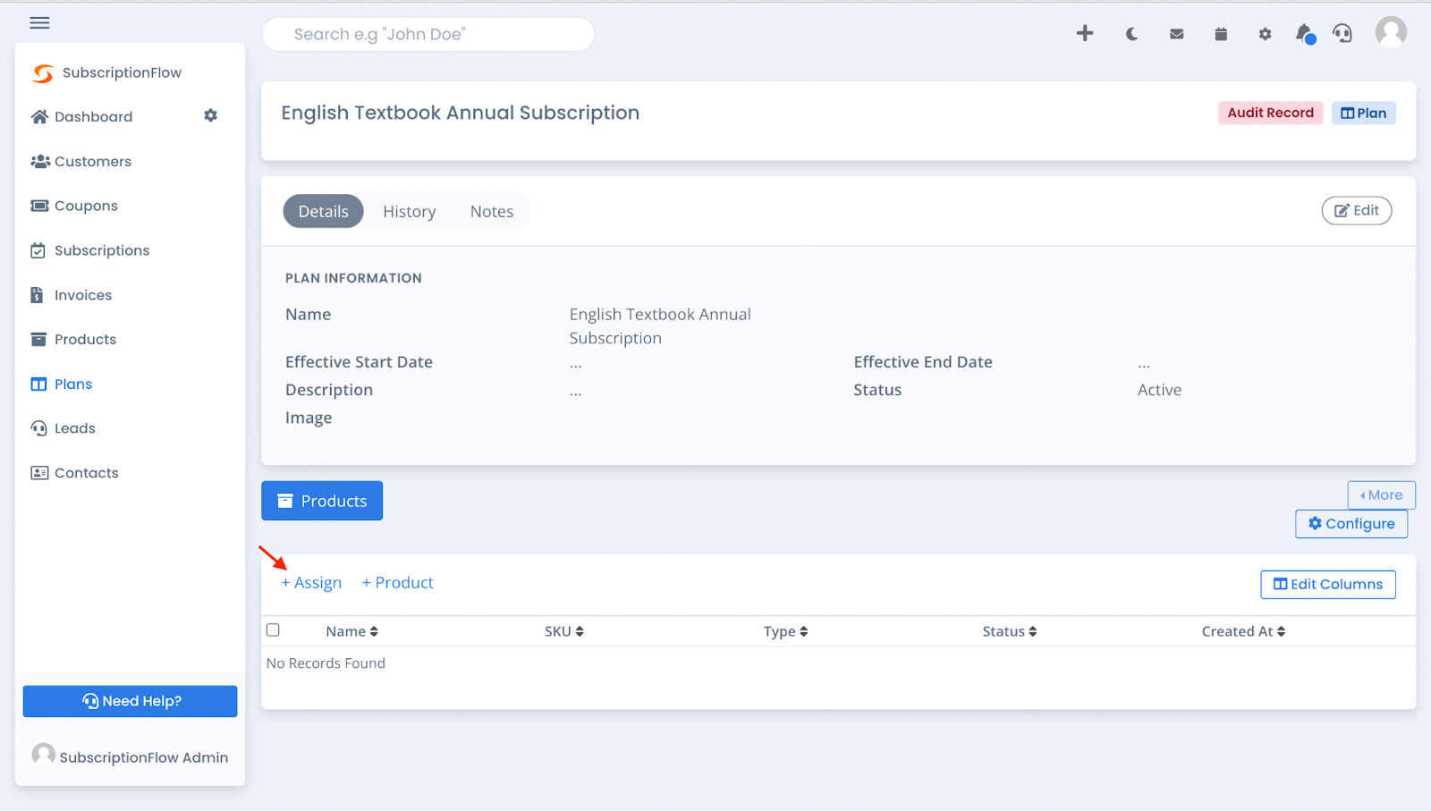Click the plus add-new icon in top bar
The width and height of the screenshot is (1431, 811).
point(1085,34)
